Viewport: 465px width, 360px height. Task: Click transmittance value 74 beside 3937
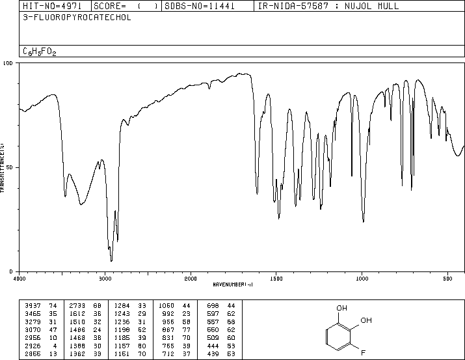[53, 306]
